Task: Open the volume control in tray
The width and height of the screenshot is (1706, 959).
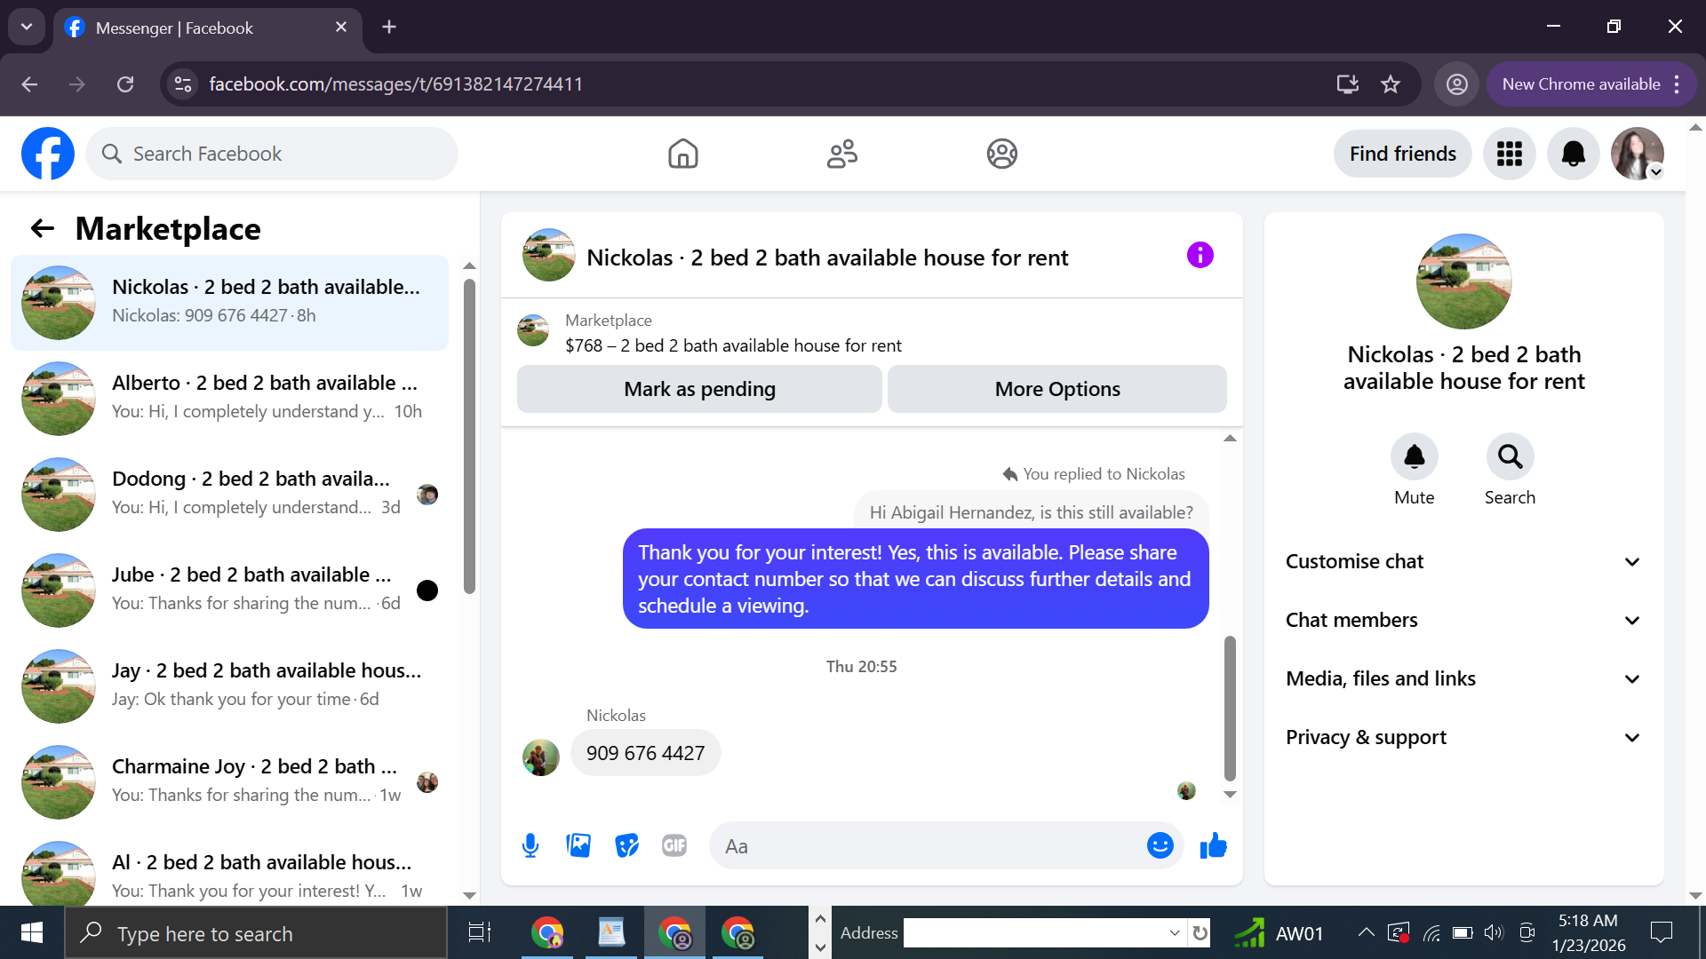Action: click(1493, 932)
